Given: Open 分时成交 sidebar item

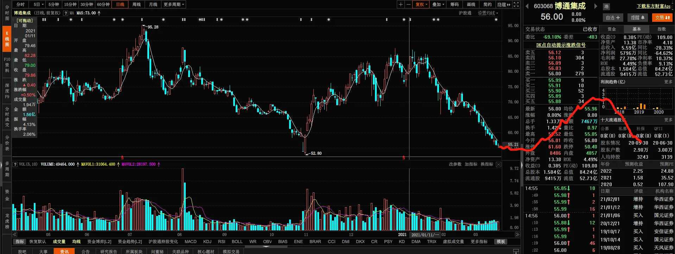Looking at the screenshot, I should [x=7, y=117].
